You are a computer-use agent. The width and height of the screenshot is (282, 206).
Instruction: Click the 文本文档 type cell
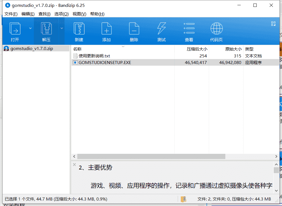(x=253, y=56)
